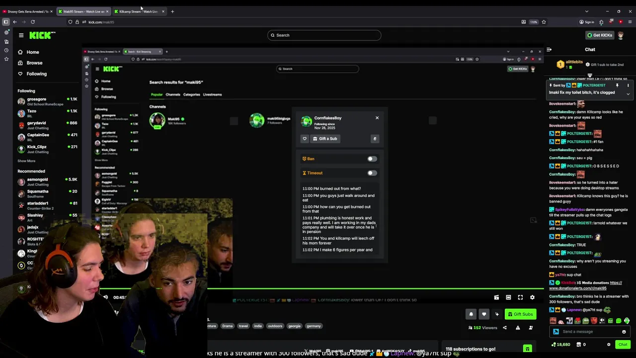
Task: Click Sign in in browser toolbar
Action: click(587, 22)
